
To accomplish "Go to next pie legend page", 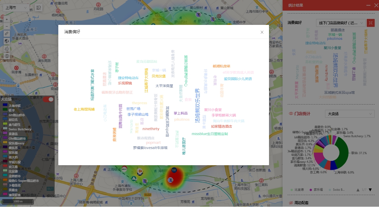I will 370,190.
